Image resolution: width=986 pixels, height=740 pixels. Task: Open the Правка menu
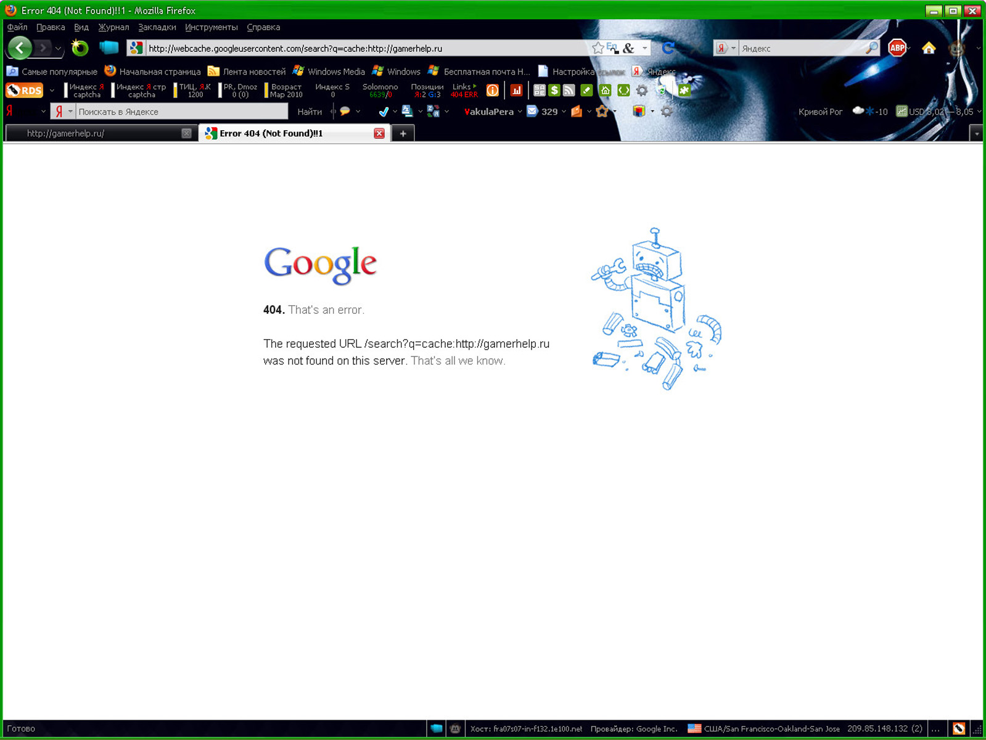coord(51,27)
